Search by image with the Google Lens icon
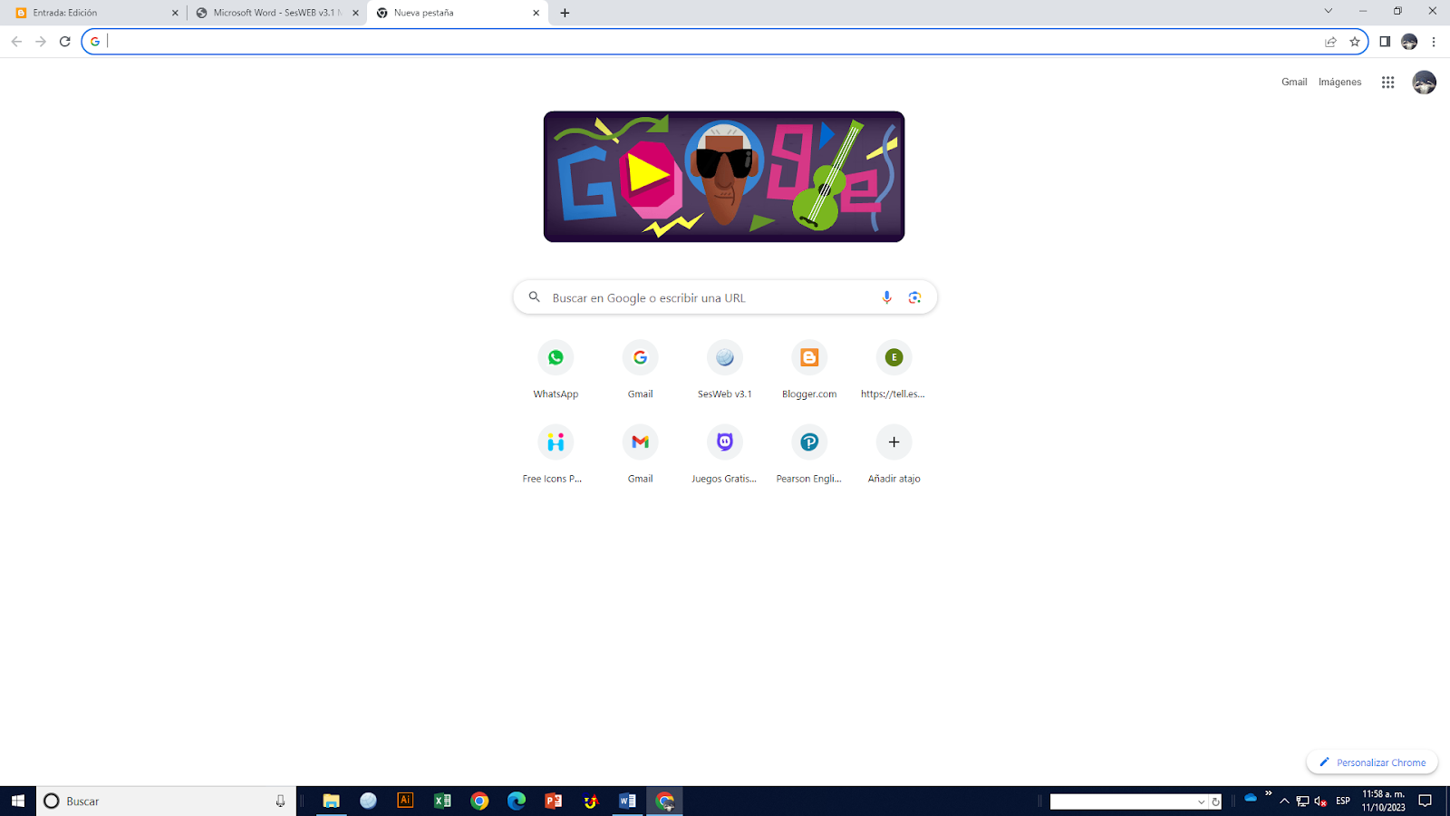Screen dimensions: 1450x816 tap(914, 297)
